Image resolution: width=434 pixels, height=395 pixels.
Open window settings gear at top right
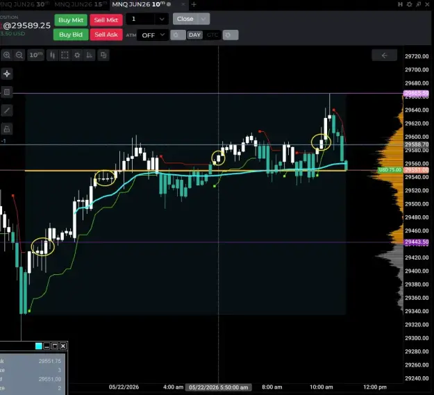coord(410,4)
